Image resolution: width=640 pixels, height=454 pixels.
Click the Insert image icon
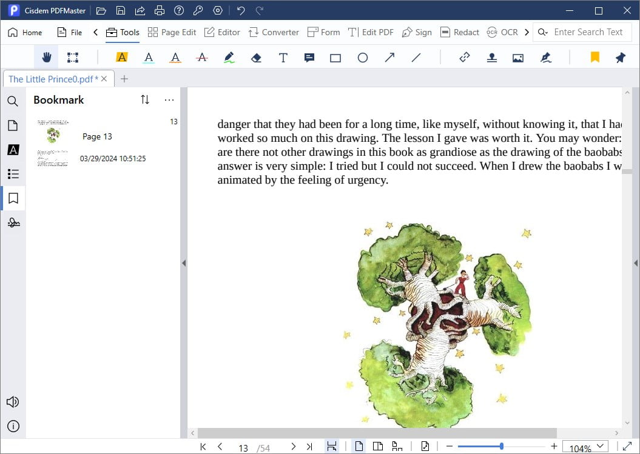click(518, 58)
